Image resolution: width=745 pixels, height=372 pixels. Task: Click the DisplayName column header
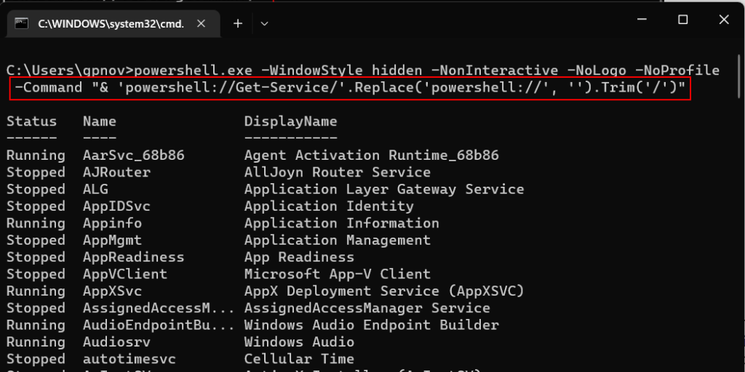[x=290, y=121]
